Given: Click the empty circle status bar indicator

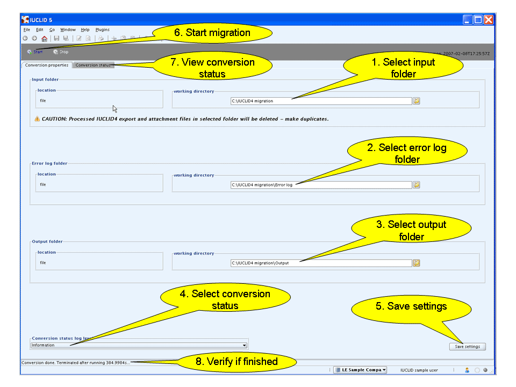Looking at the screenshot, I should point(477,370).
